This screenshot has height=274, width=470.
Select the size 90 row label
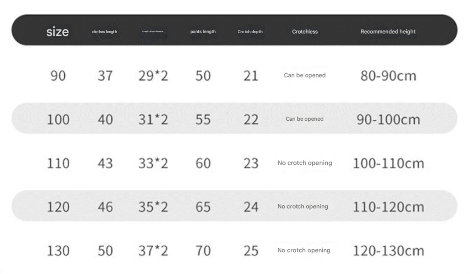58,76
